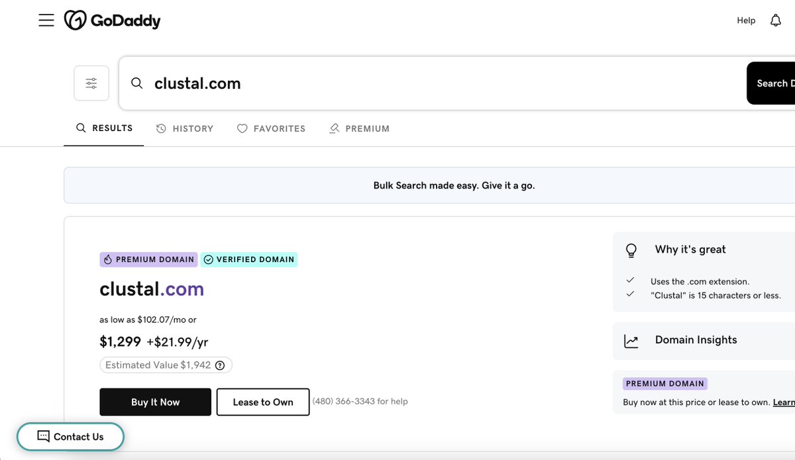The image size is (795, 460).
Task: Click the GoDaddy logo
Action: click(x=113, y=21)
